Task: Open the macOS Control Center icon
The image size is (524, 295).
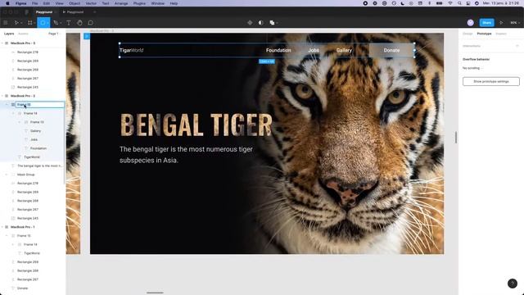Action: click(468, 3)
